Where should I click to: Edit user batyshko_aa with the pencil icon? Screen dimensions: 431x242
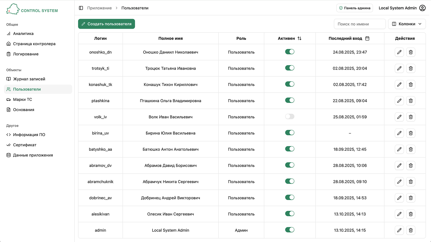coord(399,149)
